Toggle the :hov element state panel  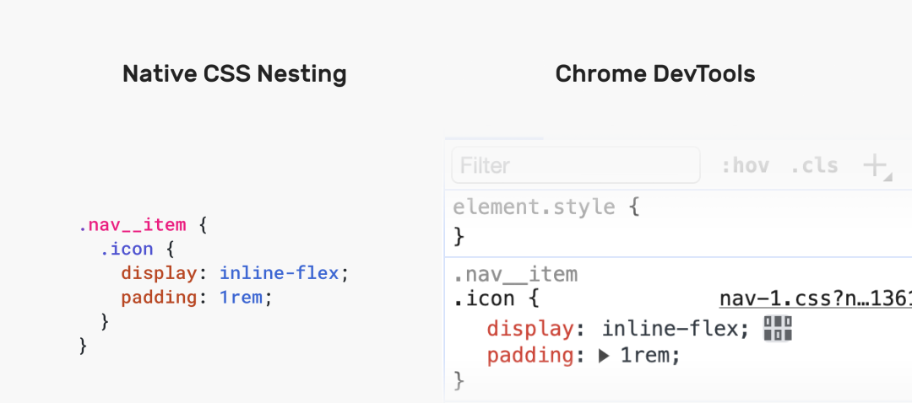click(745, 166)
